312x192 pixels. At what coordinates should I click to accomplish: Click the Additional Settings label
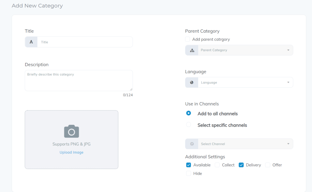205,157
